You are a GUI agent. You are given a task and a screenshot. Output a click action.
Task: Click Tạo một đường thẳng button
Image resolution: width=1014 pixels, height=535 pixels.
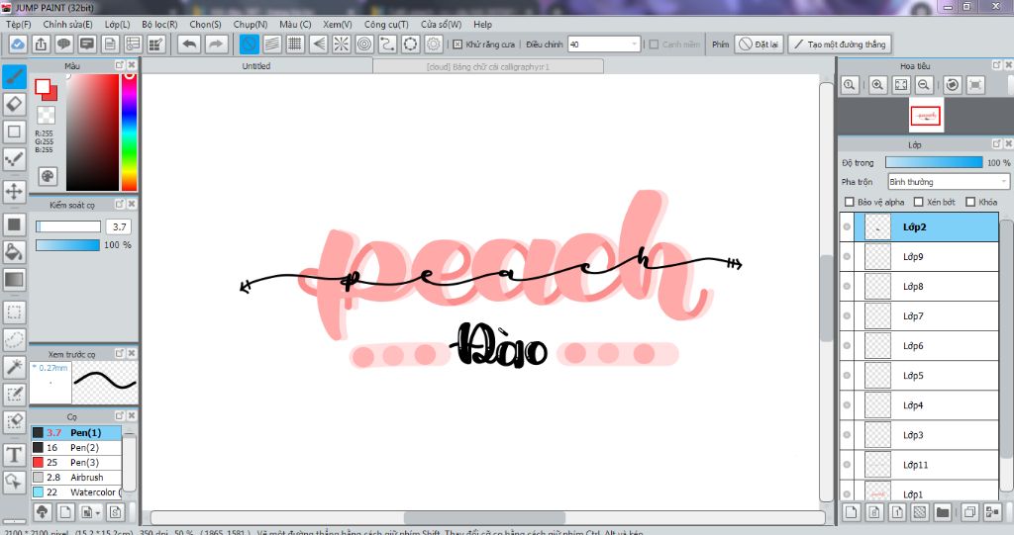840,45
